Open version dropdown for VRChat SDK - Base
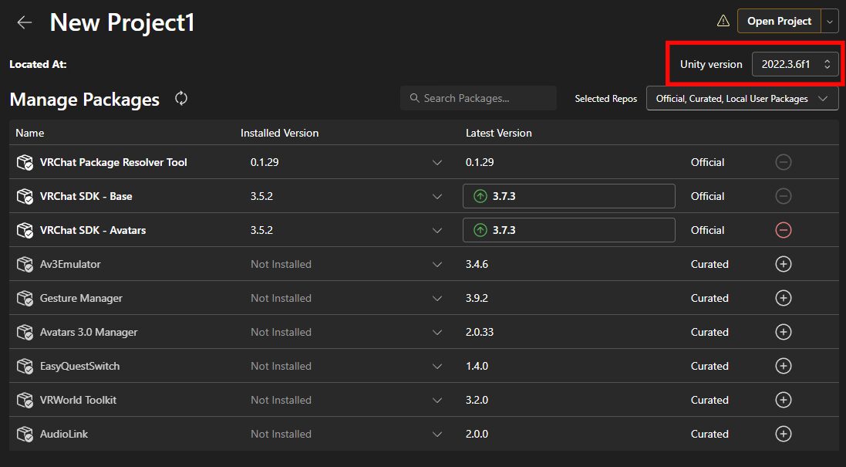Image resolution: width=846 pixels, height=467 pixels. click(x=437, y=197)
